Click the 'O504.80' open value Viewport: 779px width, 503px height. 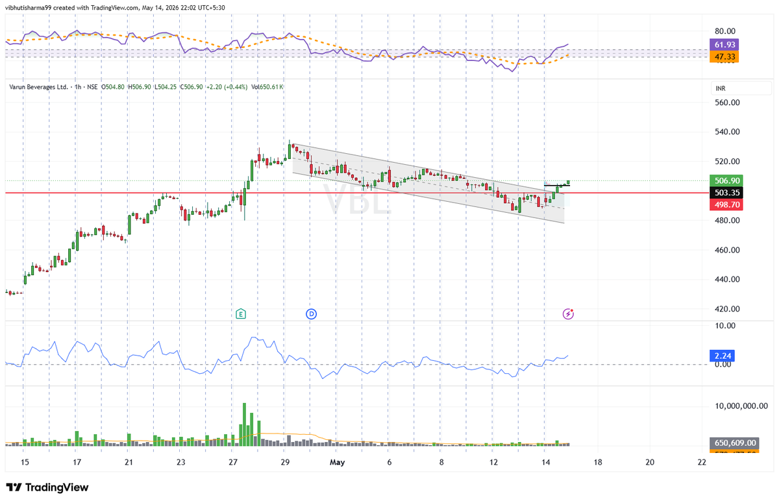coord(114,86)
